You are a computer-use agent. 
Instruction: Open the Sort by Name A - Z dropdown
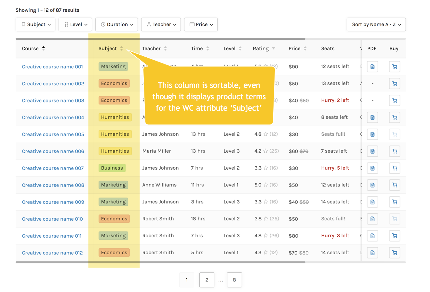pyautogui.click(x=376, y=24)
